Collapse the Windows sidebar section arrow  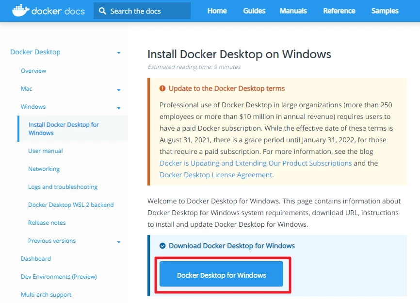pyautogui.click(x=118, y=108)
